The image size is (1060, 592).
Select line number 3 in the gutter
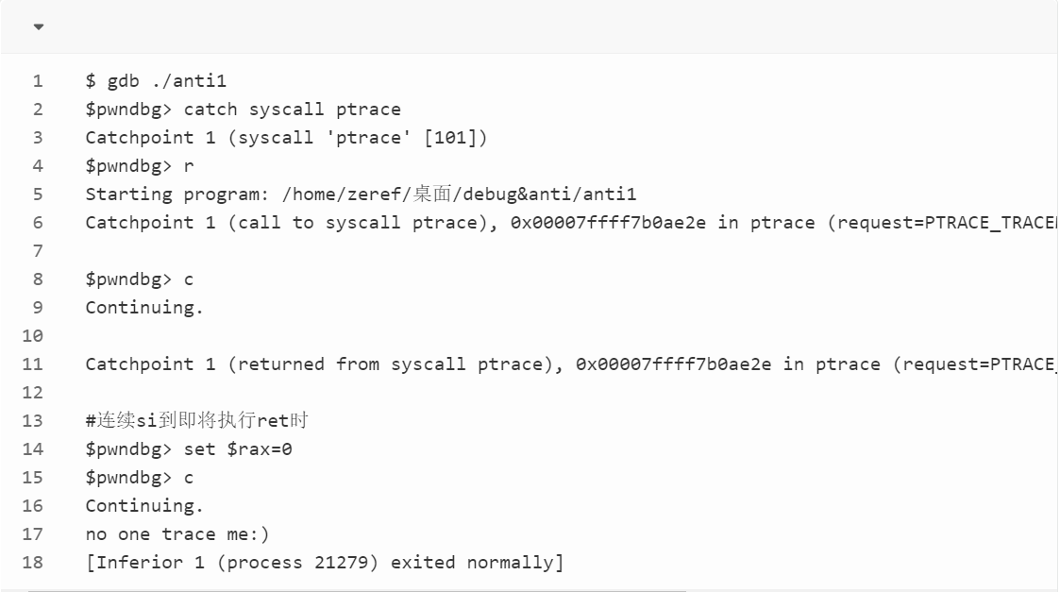38,138
